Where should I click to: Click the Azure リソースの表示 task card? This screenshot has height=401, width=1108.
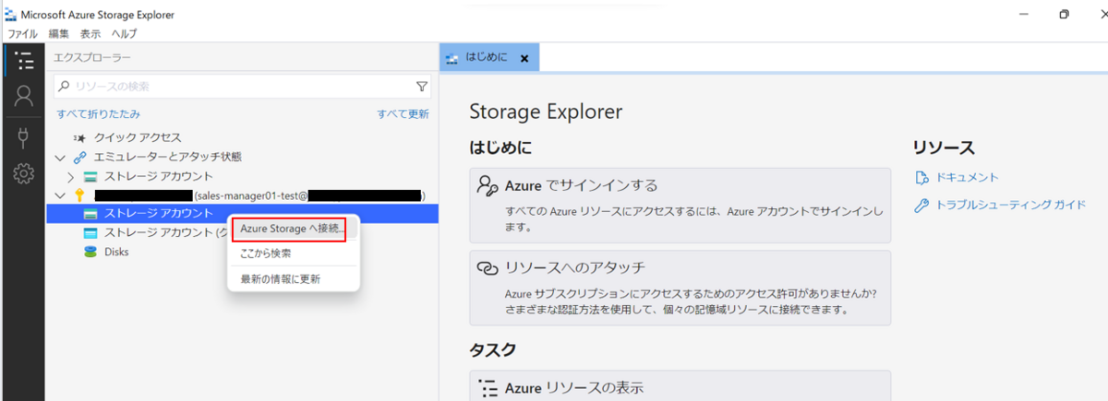(x=680, y=386)
